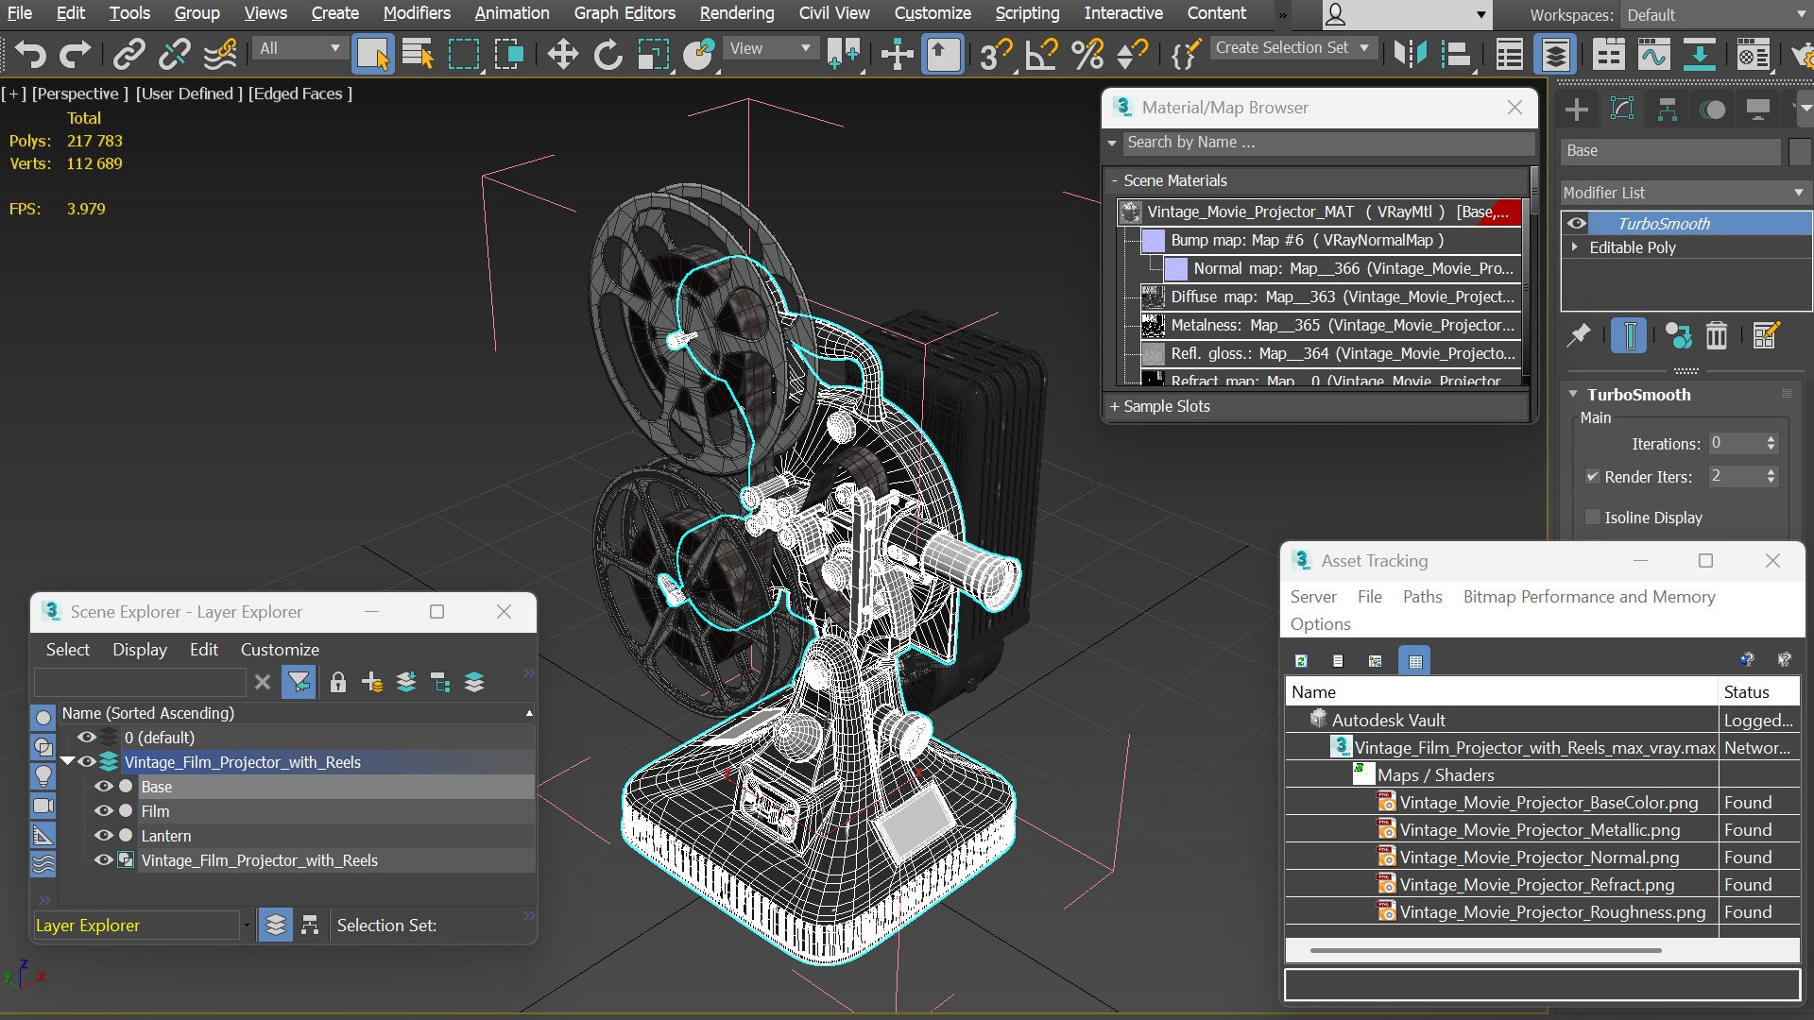The height and width of the screenshot is (1020, 1814).
Task: Click the Remove modifier trash icon
Action: 1716,335
